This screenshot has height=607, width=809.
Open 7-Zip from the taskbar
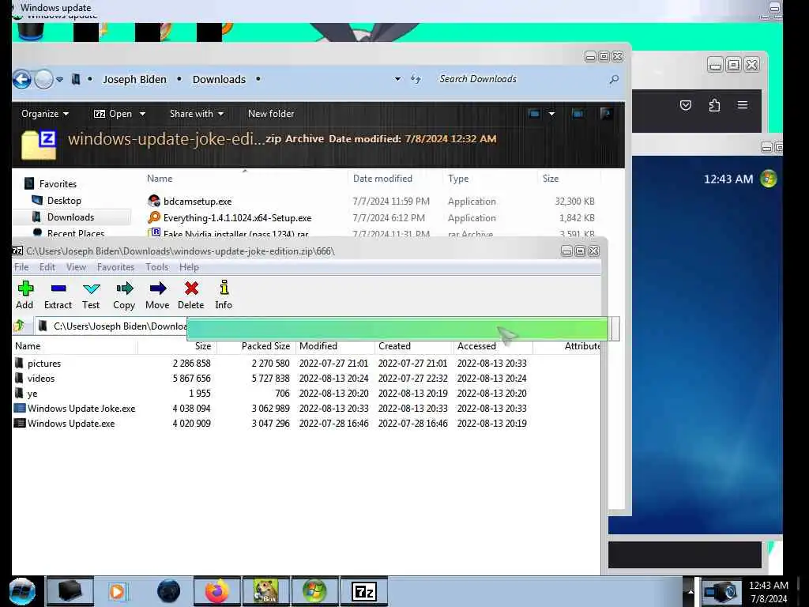[363, 591]
